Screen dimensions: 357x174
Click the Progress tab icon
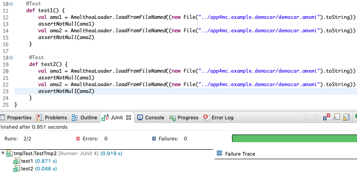[x=173, y=117]
